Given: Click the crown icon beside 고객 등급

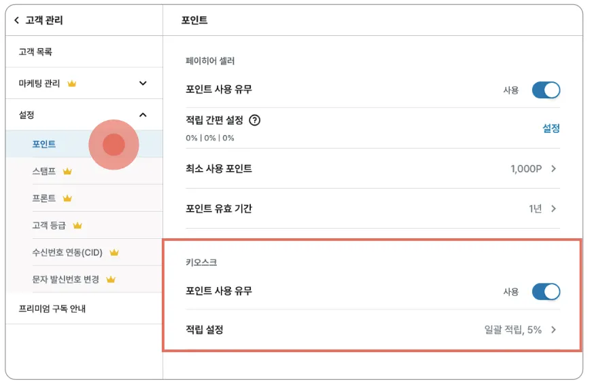Looking at the screenshot, I should pos(77,225).
